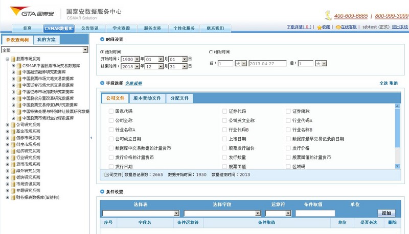Click stacked-database icon beside 专题研究系列

click(13, 191)
